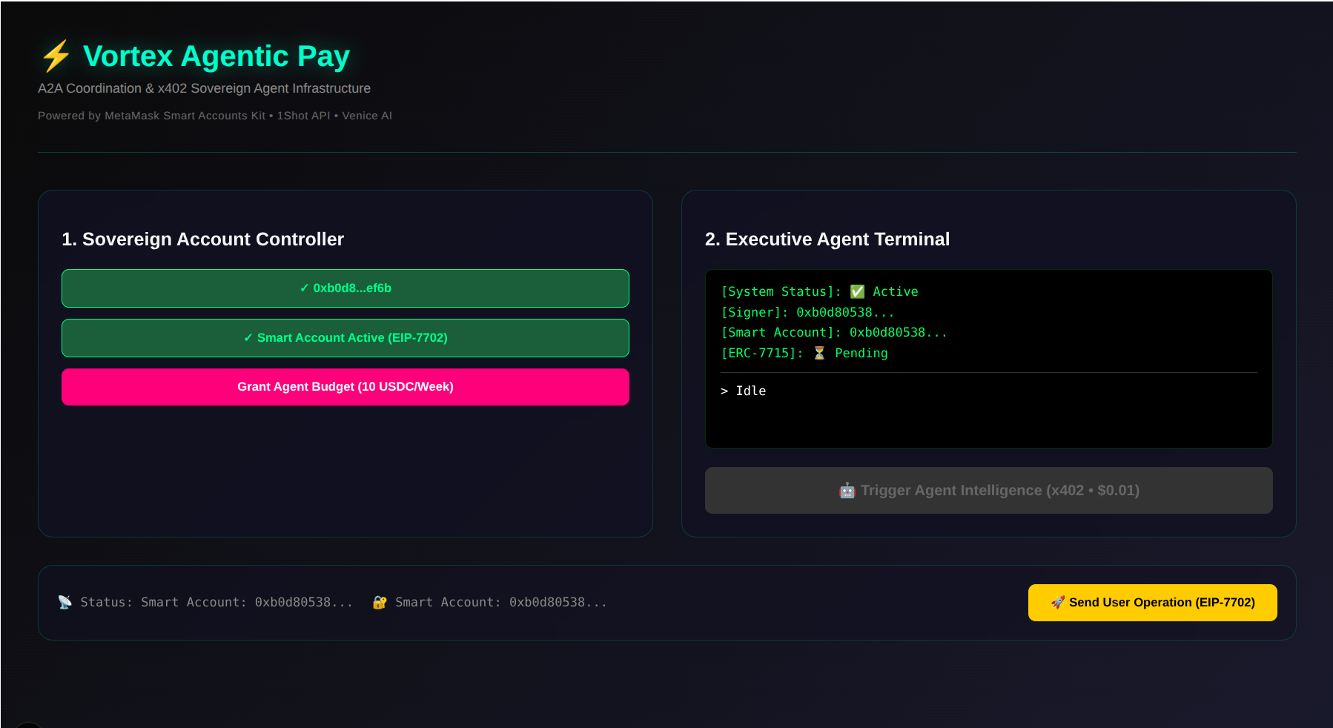Viewport: 1333px width, 728px height.
Task: Click the robot icon on Trigger button
Action: coord(847,491)
